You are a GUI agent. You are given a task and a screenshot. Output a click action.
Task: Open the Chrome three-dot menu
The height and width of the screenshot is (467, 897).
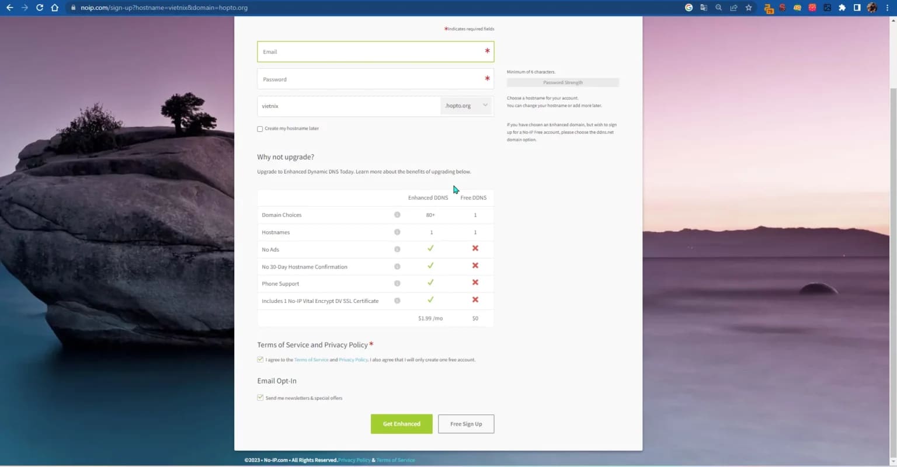(x=888, y=8)
